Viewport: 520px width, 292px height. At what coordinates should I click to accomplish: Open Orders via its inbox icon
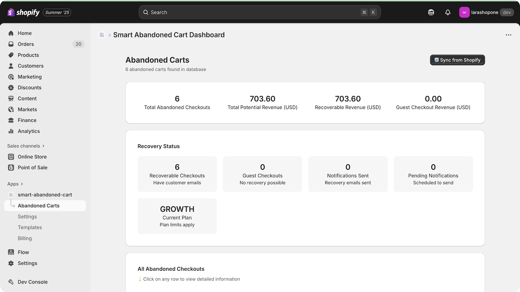click(x=11, y=44)
